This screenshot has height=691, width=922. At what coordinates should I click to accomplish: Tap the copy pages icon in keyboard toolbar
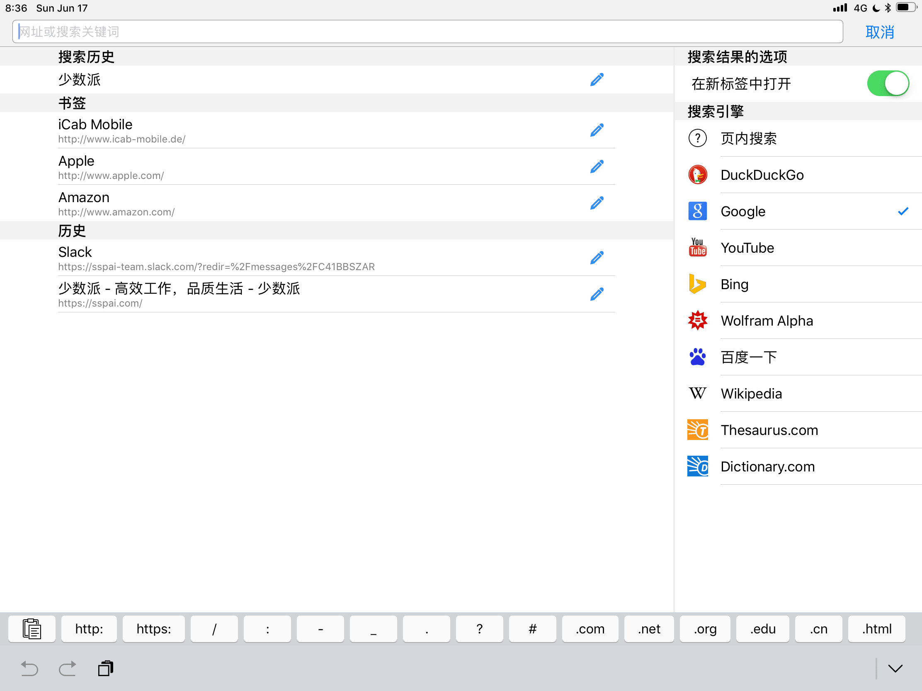coord(105,669)
